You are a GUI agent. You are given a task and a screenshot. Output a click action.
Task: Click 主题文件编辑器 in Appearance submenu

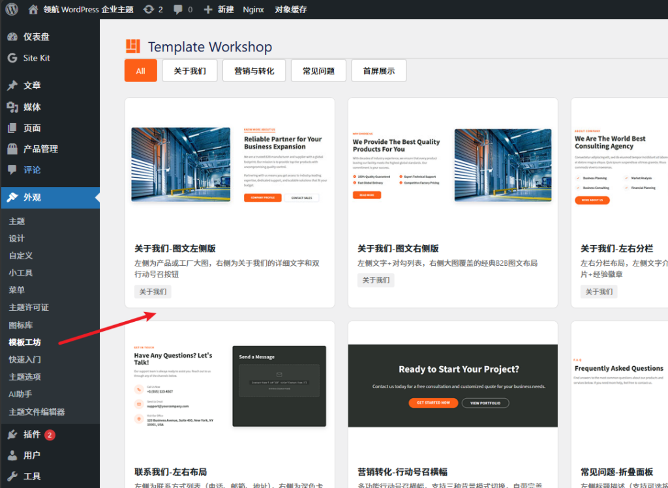(x=37, y=412)
